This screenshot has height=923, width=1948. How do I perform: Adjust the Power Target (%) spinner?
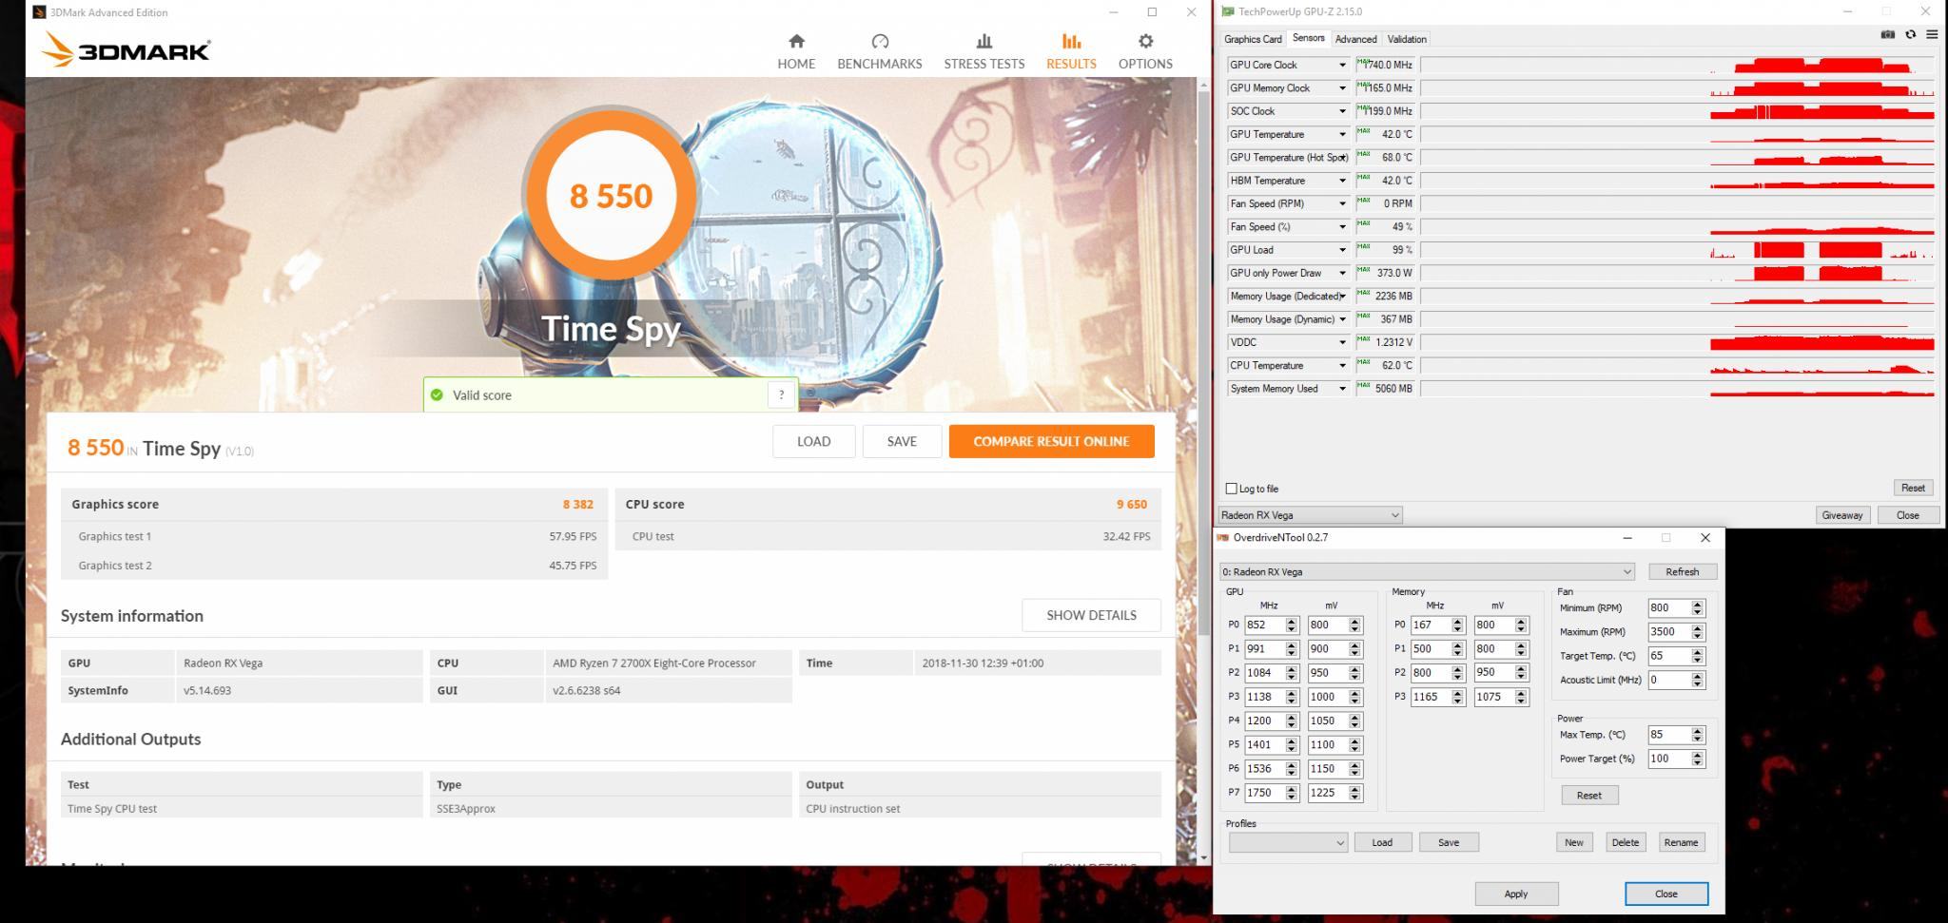coord(1699,760)
